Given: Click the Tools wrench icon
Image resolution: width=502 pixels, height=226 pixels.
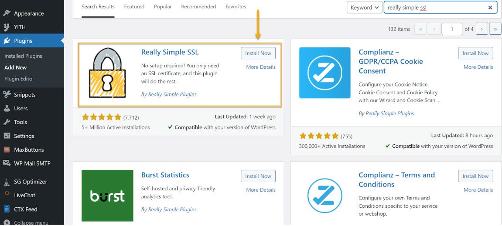Looking at the screenshot, I should (7, 122).
